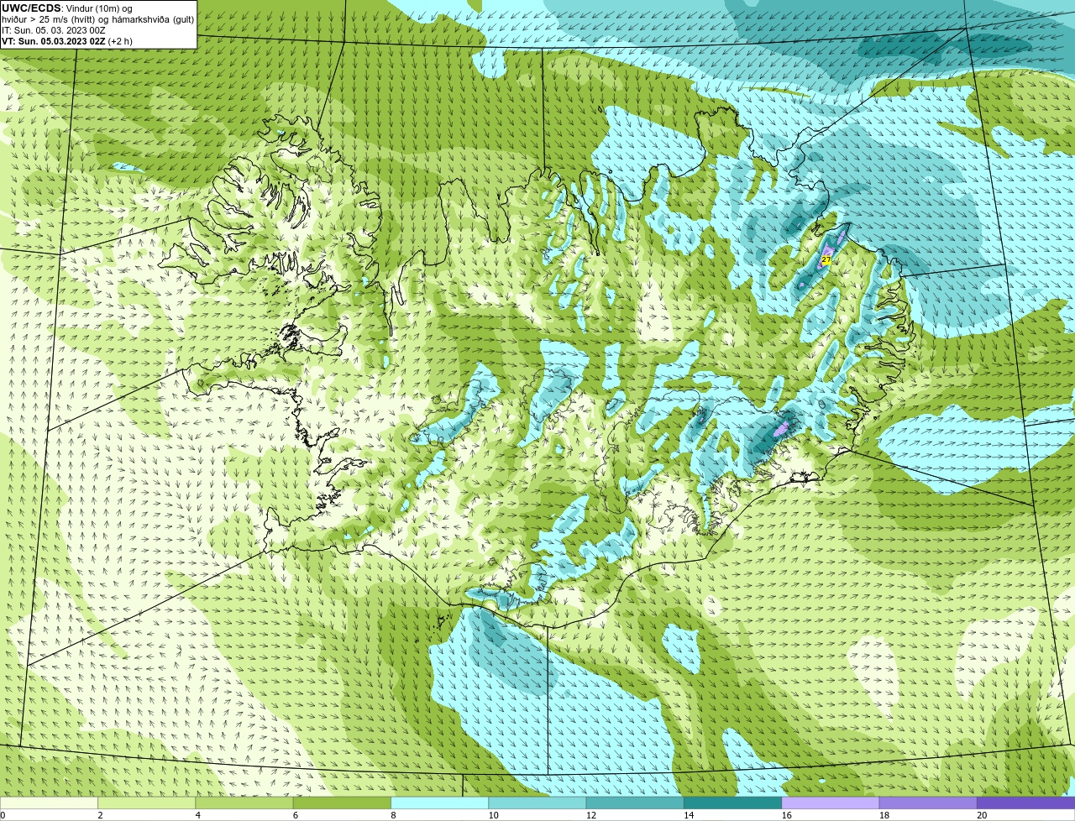Click the 'VT: Sun. 05.03.2023 02Z (+2 h)' line
1075x821 pixels.
(x=66, y=41)
